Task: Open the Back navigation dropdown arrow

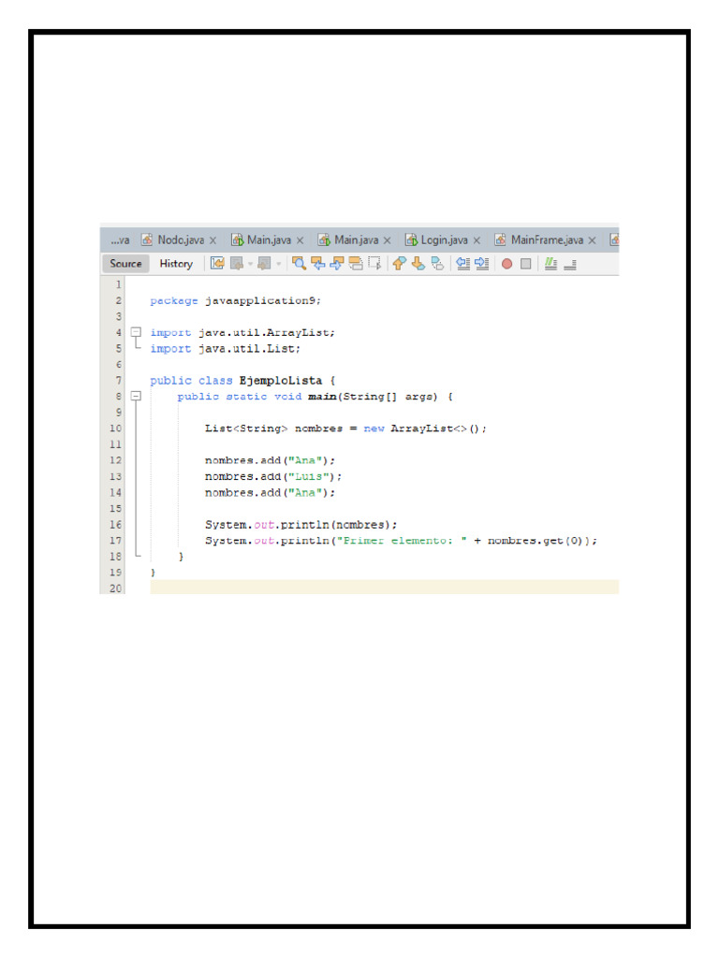Action: pyautogui.click(x=250, y=264)
